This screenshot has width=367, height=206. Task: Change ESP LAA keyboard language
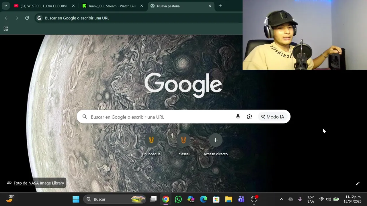(311, 199)
